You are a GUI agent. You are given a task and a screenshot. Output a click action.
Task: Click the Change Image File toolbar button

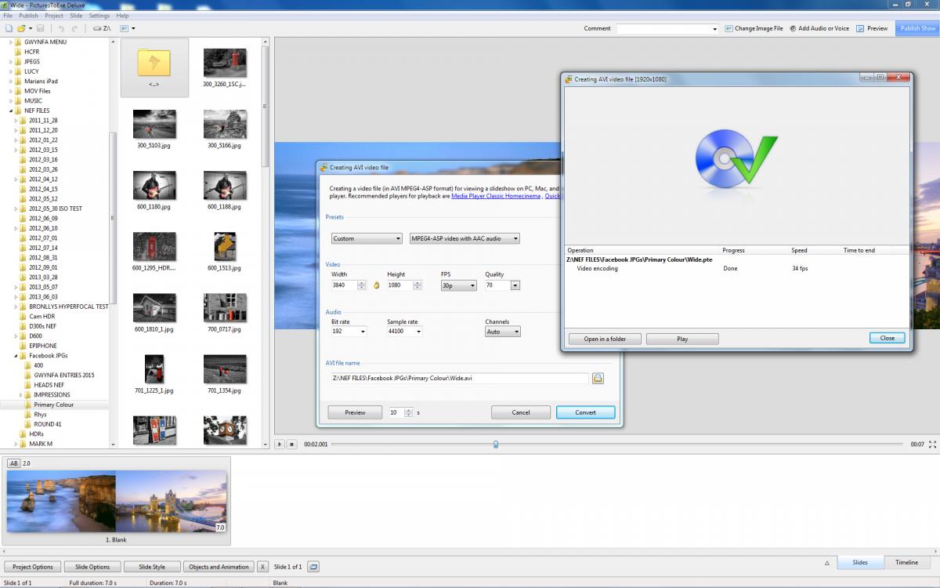[754, 28]
